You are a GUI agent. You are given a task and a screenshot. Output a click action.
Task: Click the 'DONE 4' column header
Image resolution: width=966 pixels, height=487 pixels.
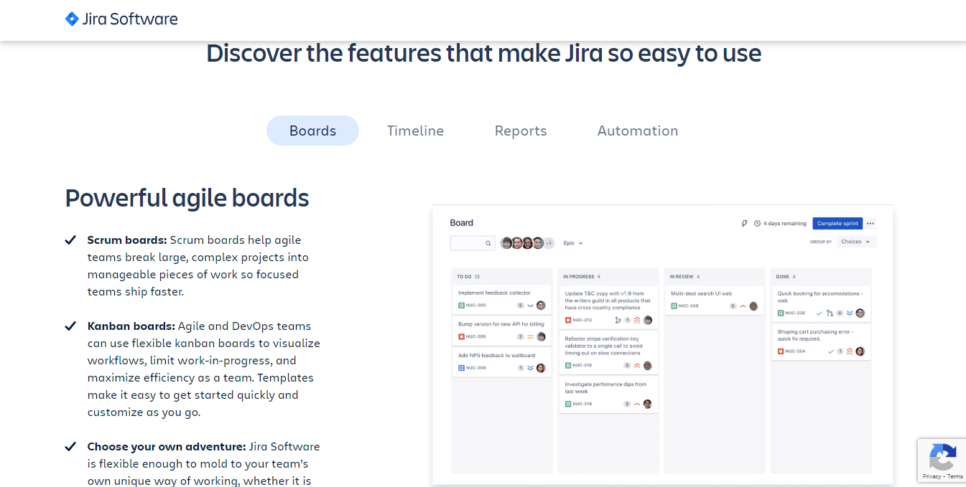[786, 276]
